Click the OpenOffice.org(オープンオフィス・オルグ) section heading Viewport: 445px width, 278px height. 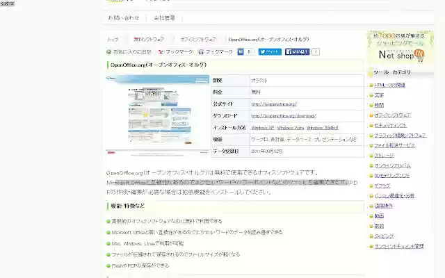click(x=159, y=65)
